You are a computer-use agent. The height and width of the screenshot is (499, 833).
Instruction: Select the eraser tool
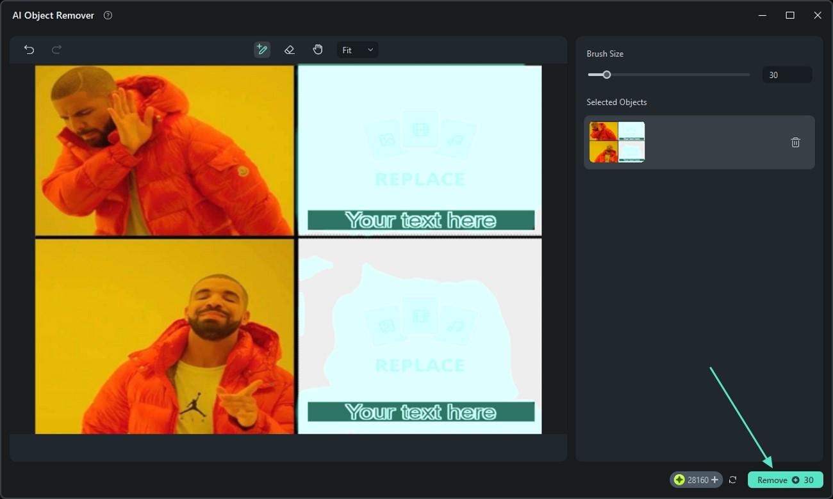pyautogui.click(x=290, y=50)
